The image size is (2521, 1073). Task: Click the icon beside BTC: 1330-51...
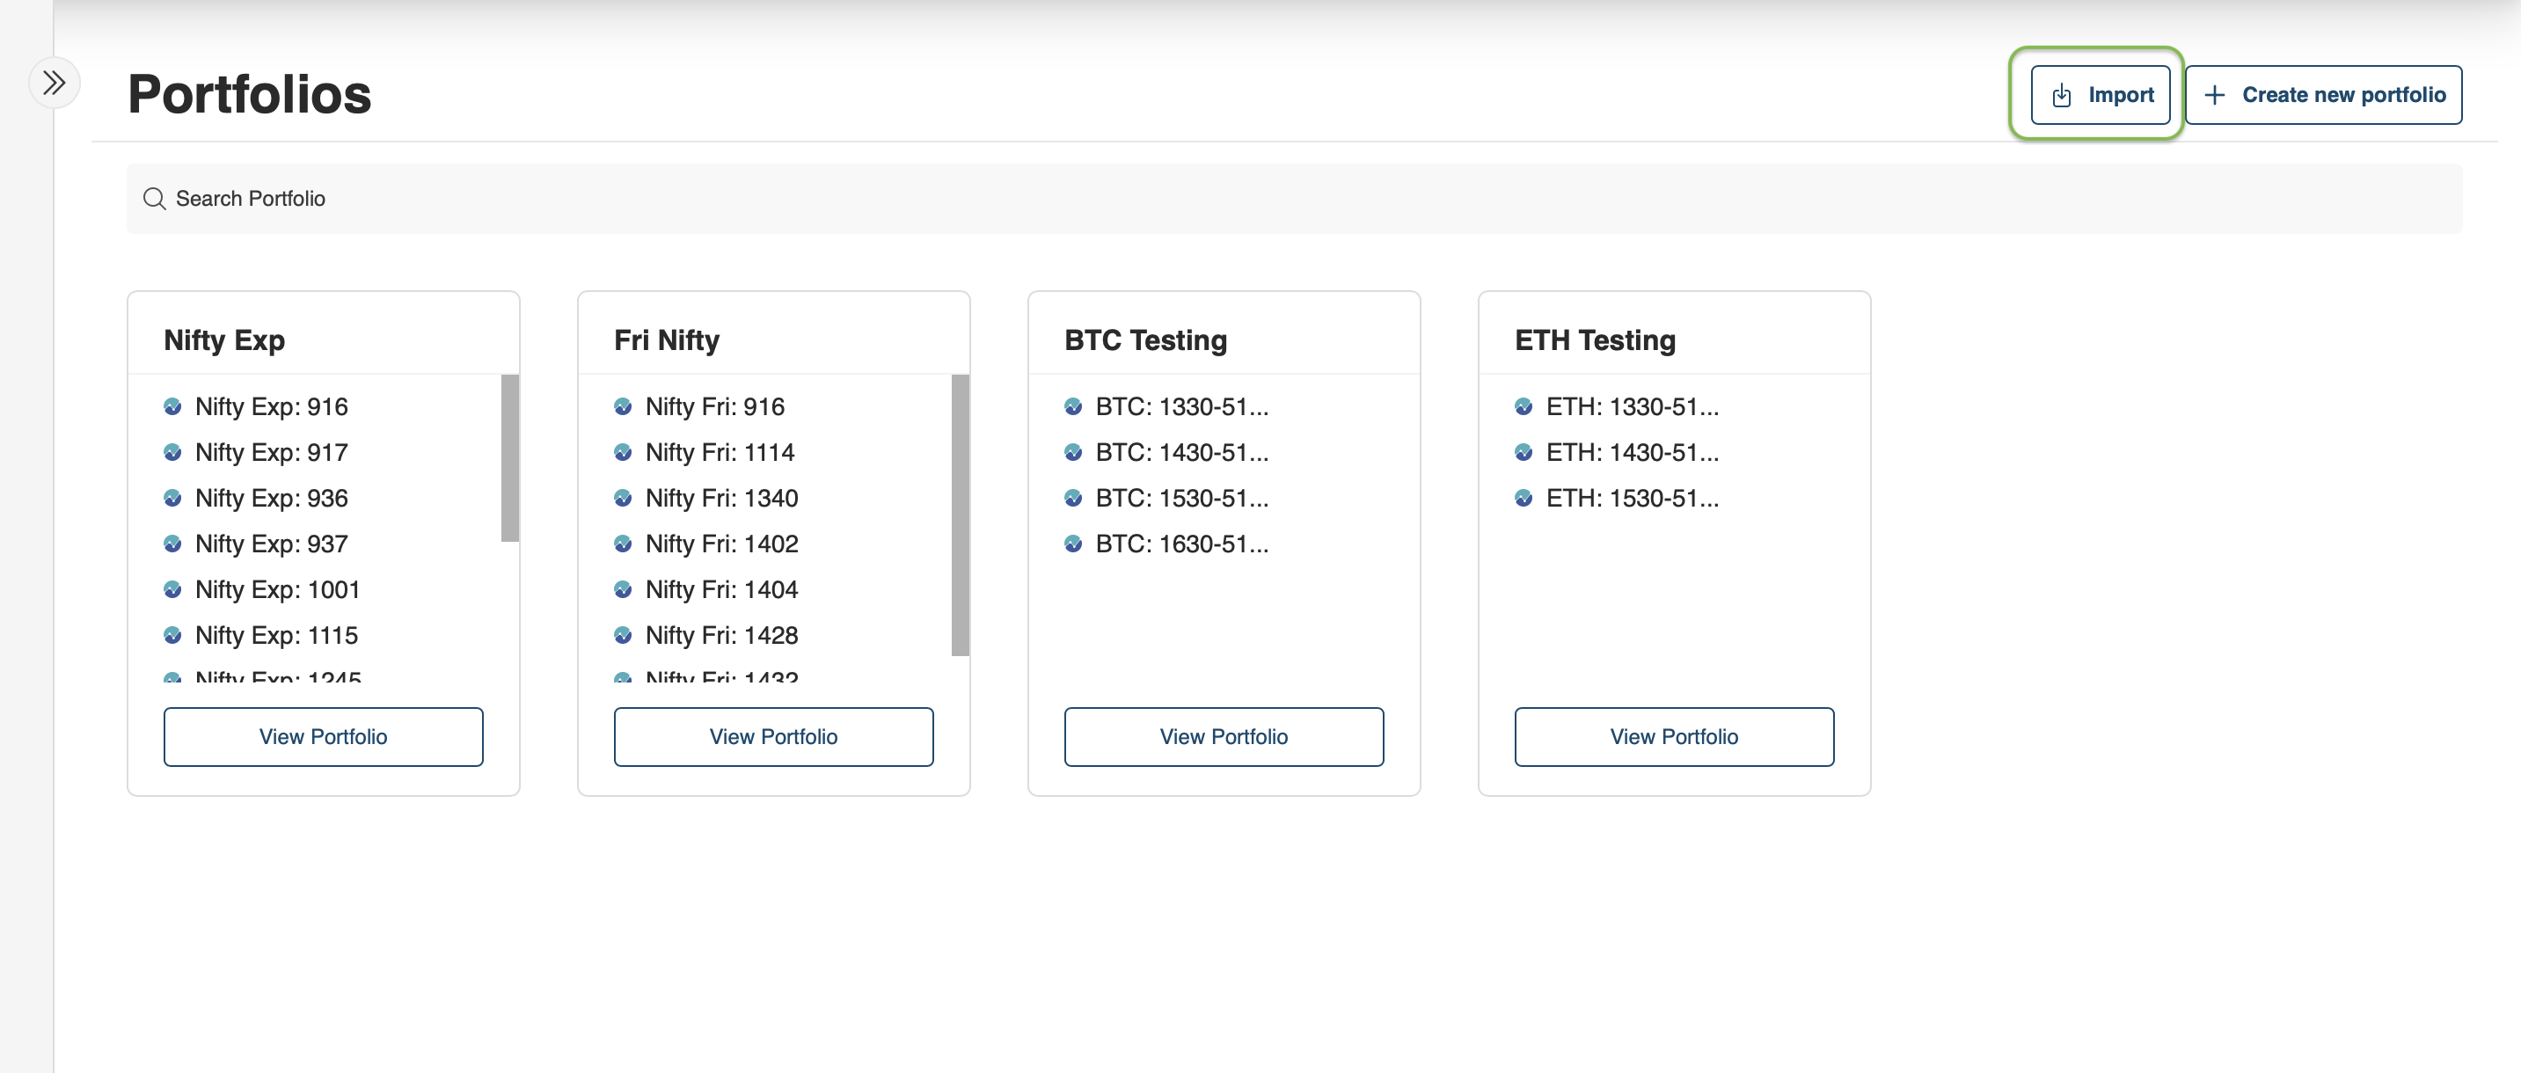[1072, 407]
